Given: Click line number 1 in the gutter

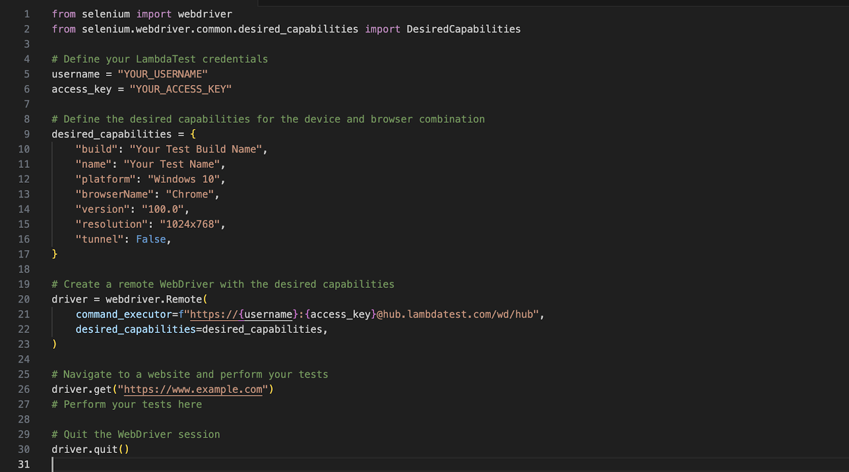Looking at the screenshot, I should point(27,14).
